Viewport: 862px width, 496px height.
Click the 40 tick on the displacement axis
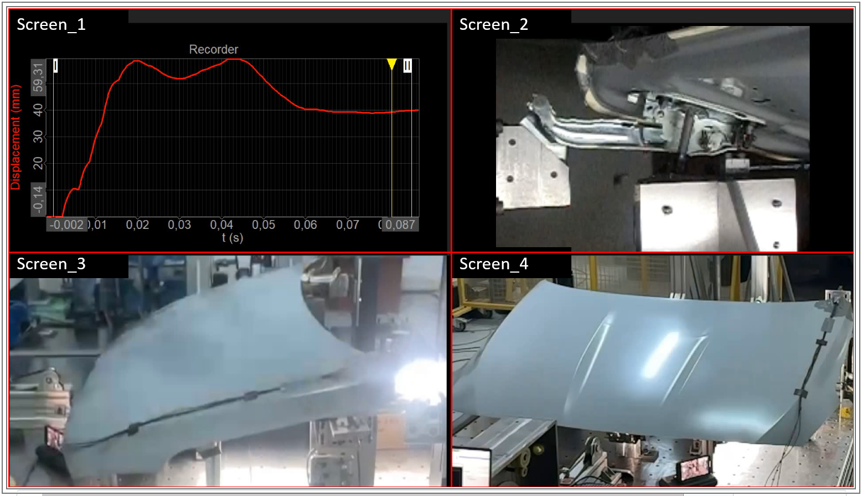(38, 110)
